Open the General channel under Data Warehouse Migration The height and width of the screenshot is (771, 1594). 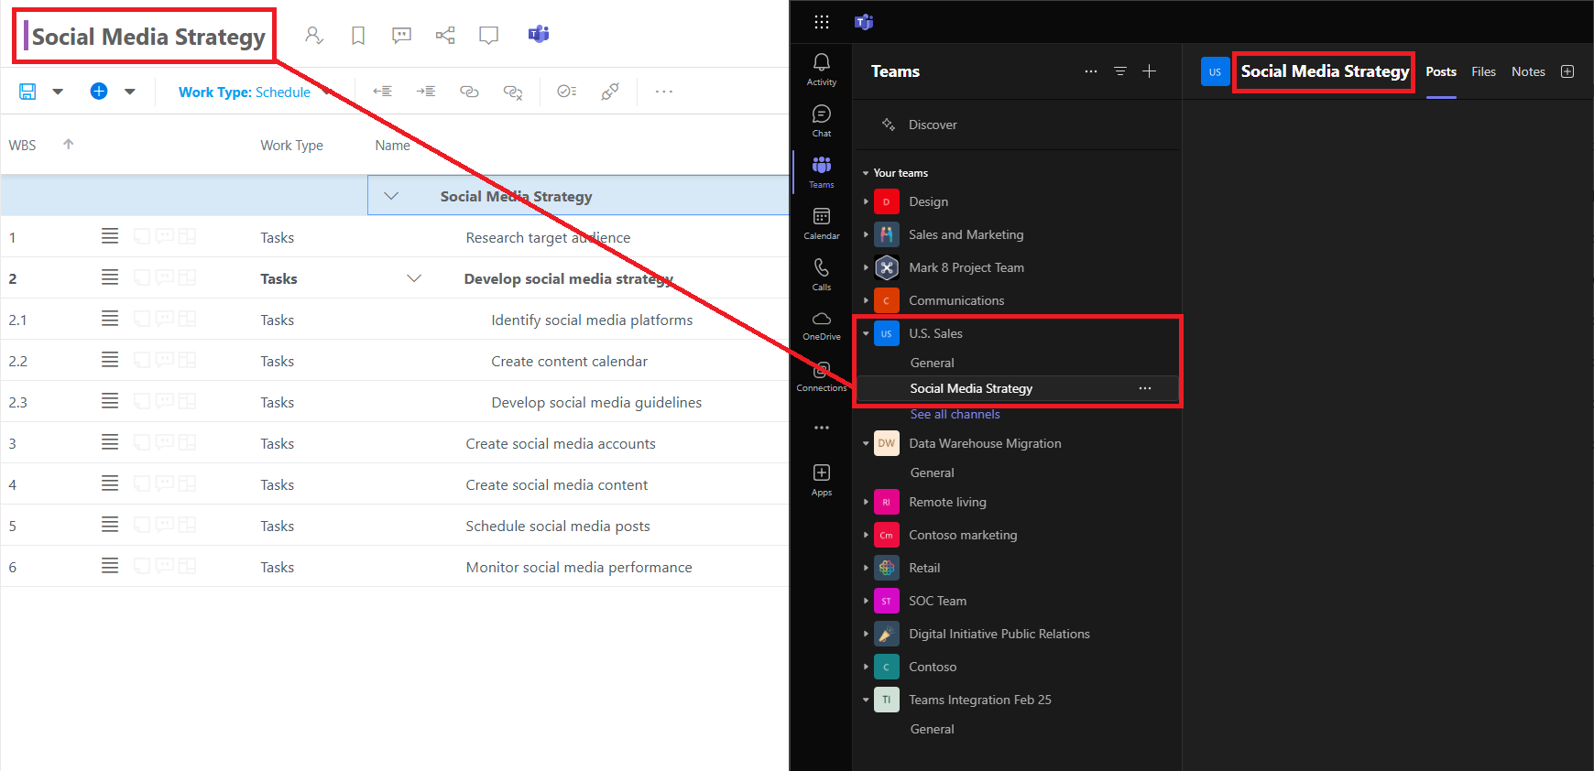932,472
